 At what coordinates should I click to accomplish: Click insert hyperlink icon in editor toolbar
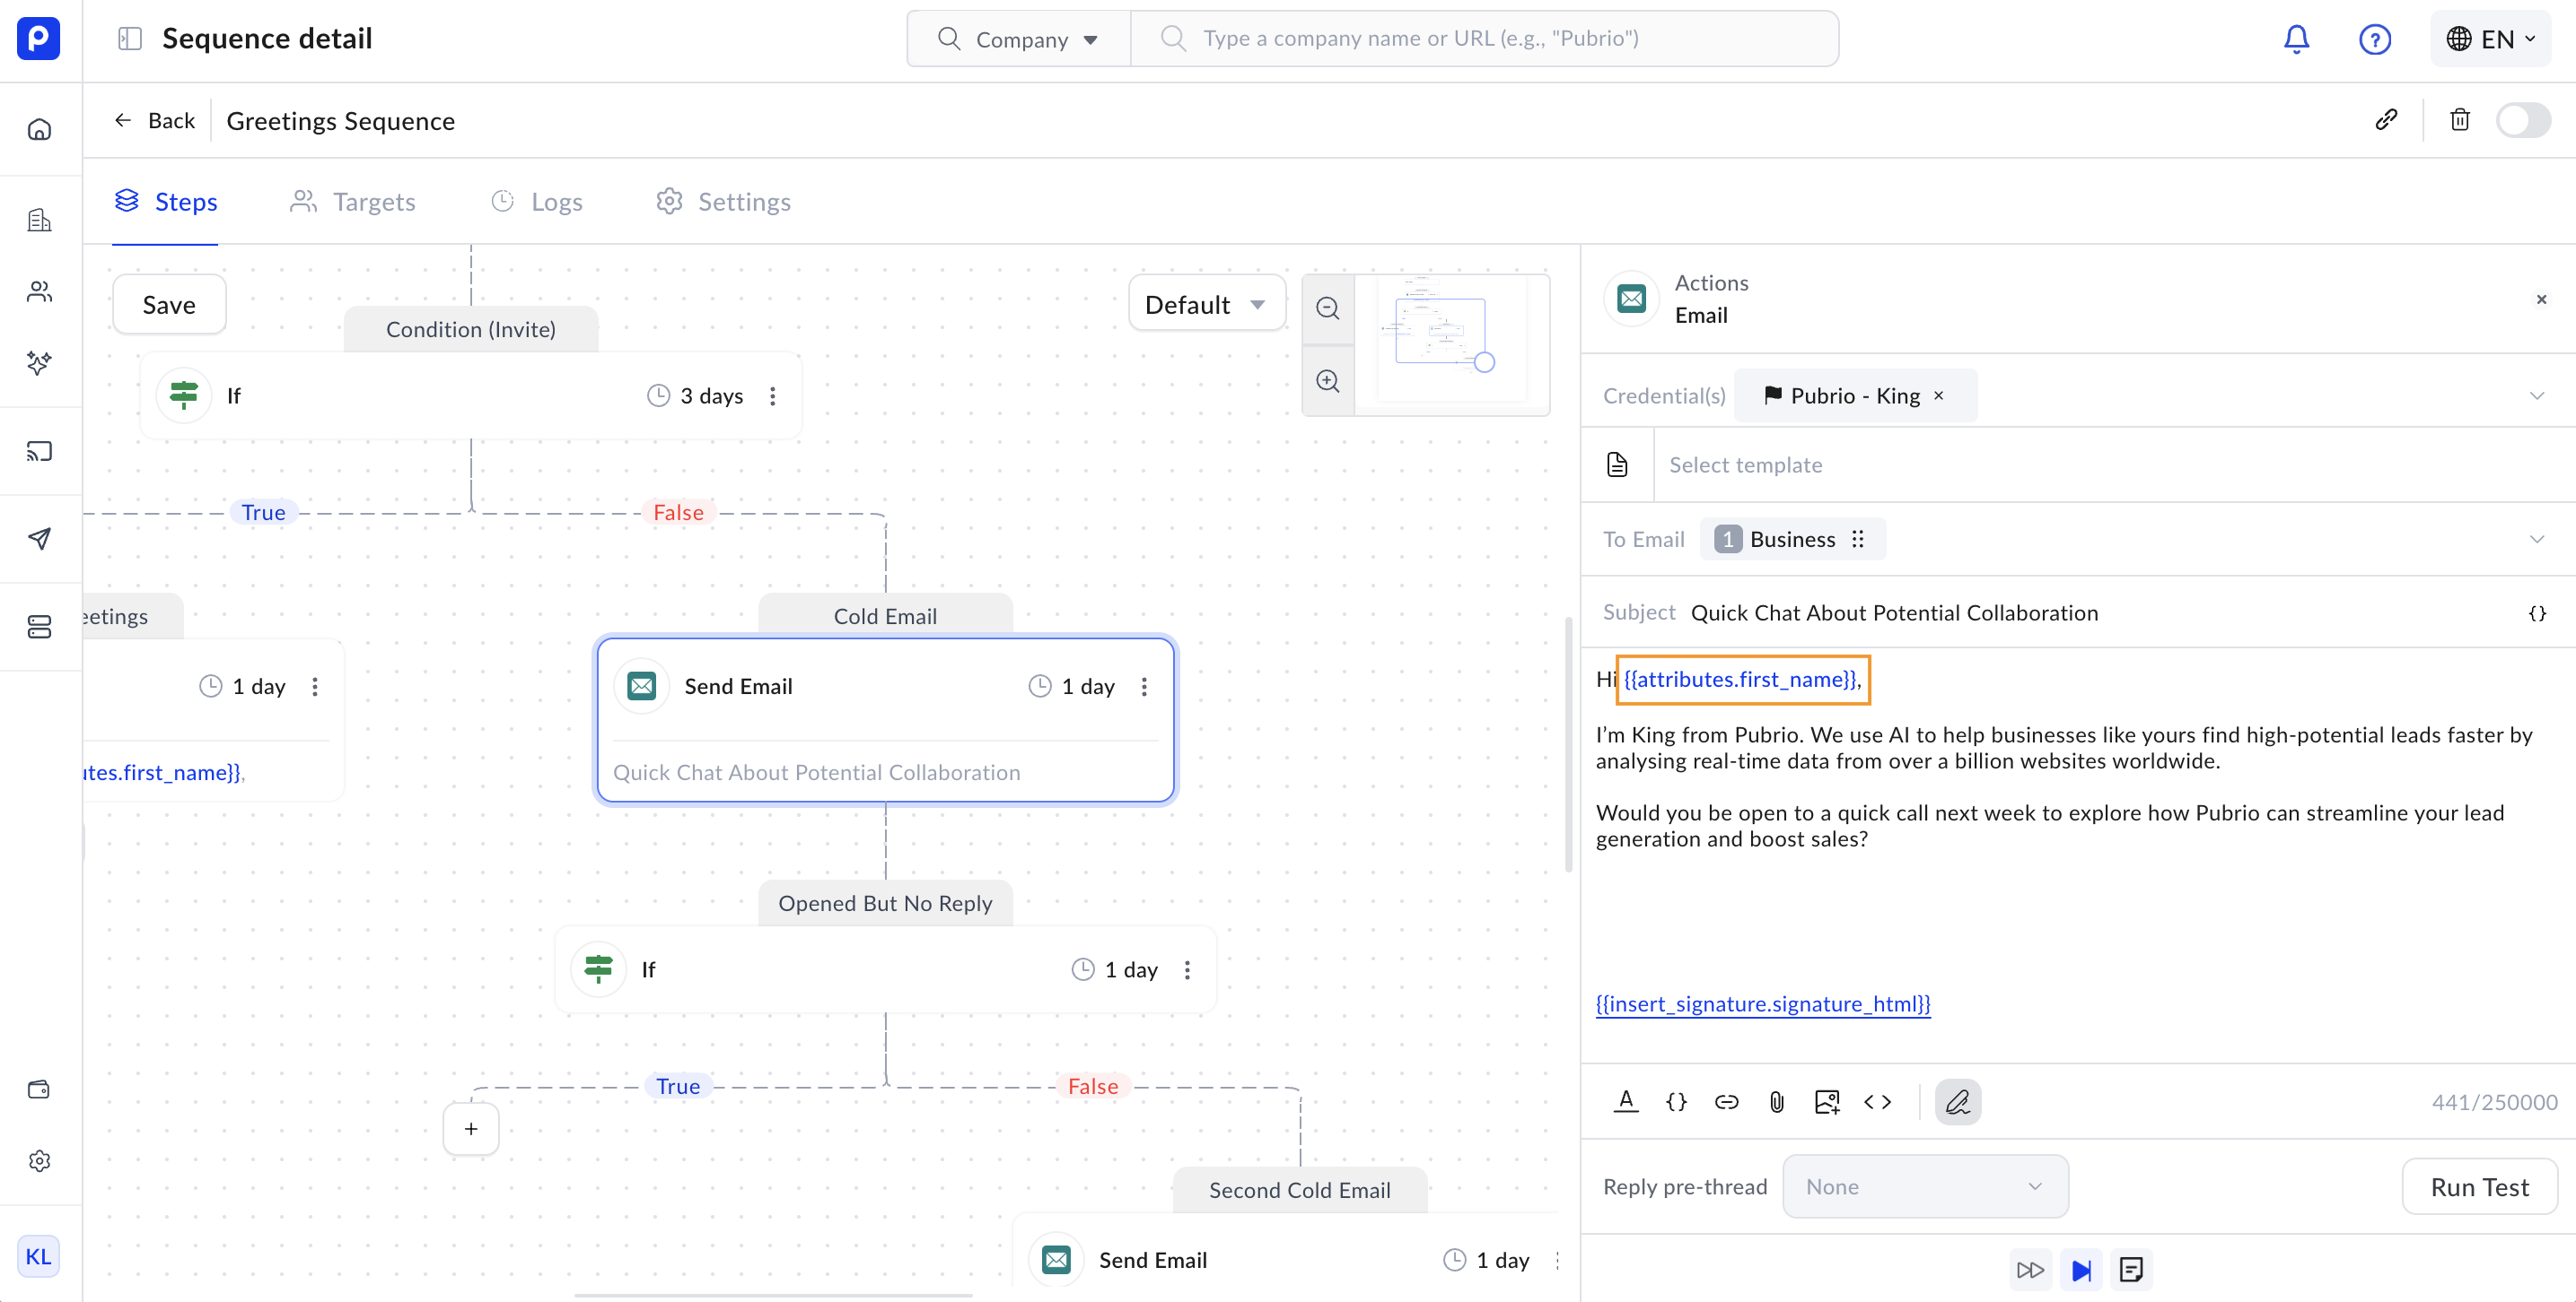tap(1726, 1101)
